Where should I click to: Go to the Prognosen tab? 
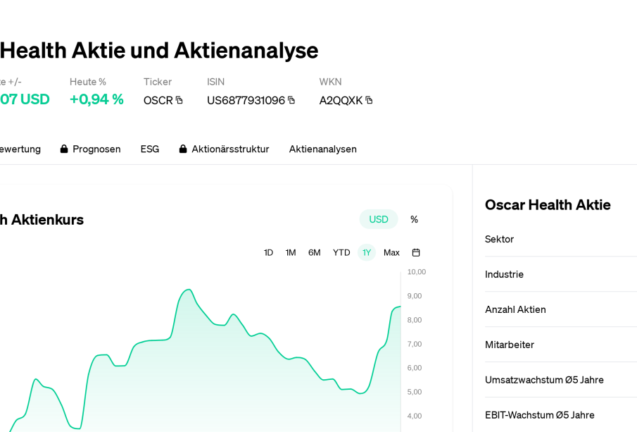[96, 149]
